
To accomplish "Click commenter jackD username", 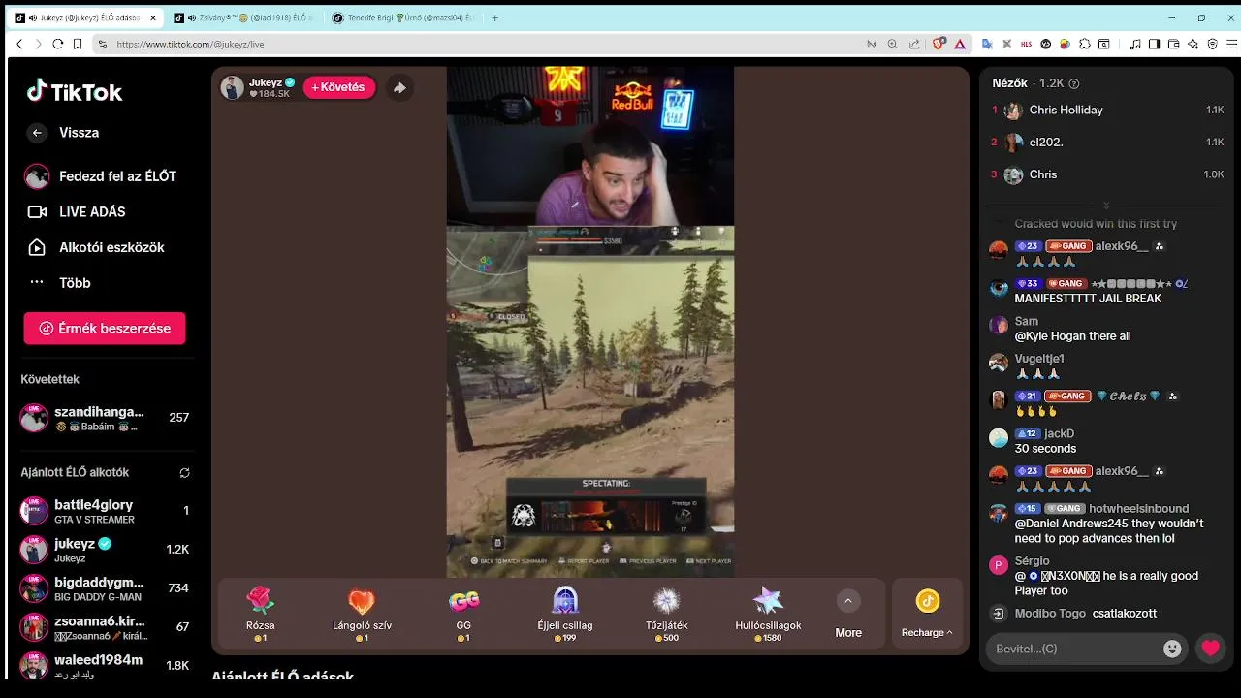I will [1059, 433].
